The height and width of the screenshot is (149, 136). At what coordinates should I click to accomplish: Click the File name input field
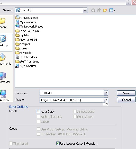tap(72, 93)
